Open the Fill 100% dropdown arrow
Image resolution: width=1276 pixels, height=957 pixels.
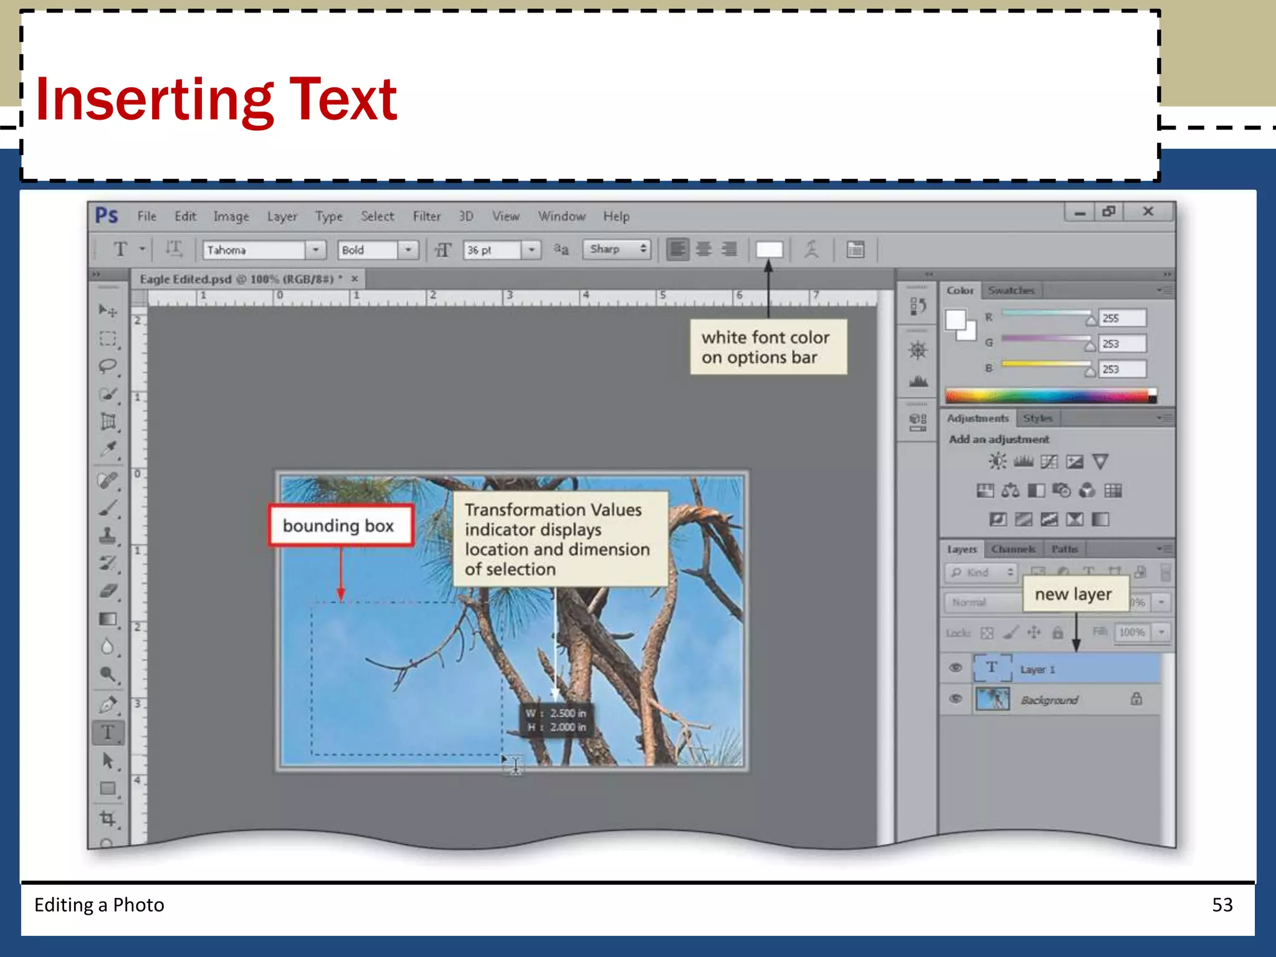pos(1161,632)
